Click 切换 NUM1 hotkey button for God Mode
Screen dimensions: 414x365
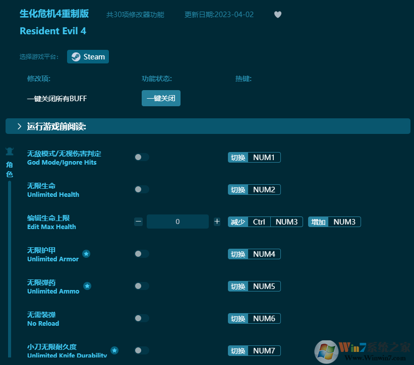254,157
